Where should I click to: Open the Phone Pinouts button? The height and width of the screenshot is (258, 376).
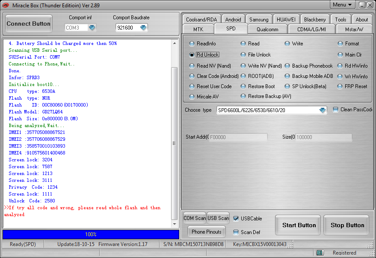[207, 232]
